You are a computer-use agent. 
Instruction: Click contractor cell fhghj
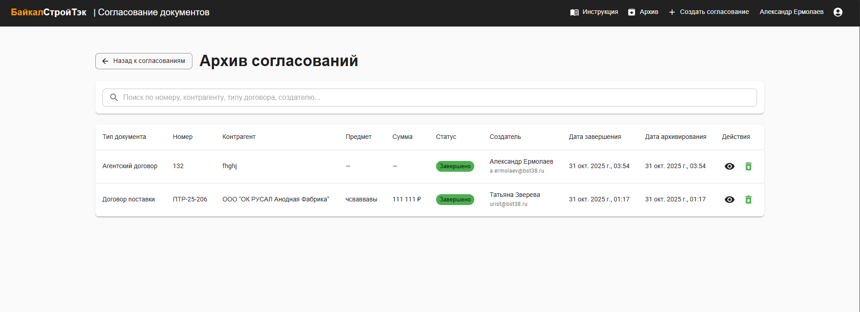click(230, 166)
